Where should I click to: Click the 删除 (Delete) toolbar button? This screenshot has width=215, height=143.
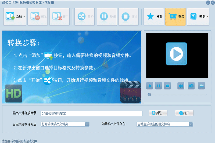click(x=38, y=17)
